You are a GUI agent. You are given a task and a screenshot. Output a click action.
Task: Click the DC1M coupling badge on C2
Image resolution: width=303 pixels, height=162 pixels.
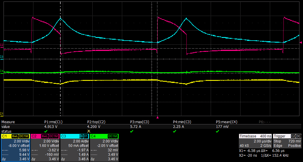click(54, 136)
